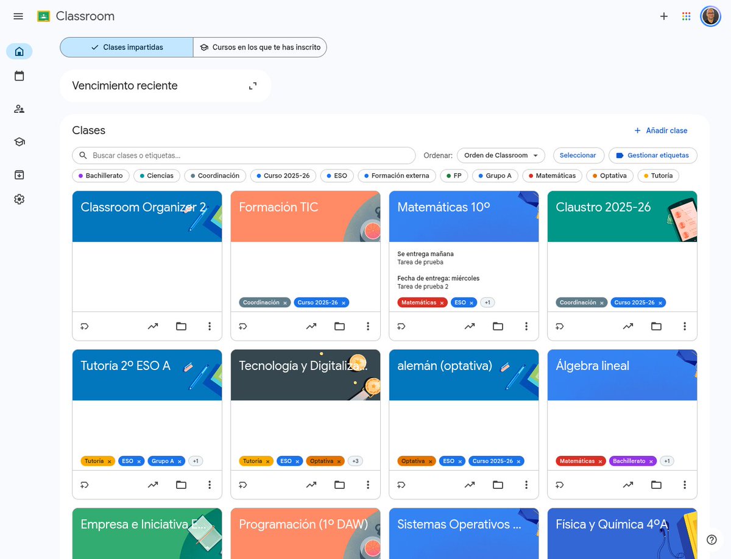This screenshot has height=559, width=731.
Task: Open the account profile avatar
Action: click(x=710, y=16)
